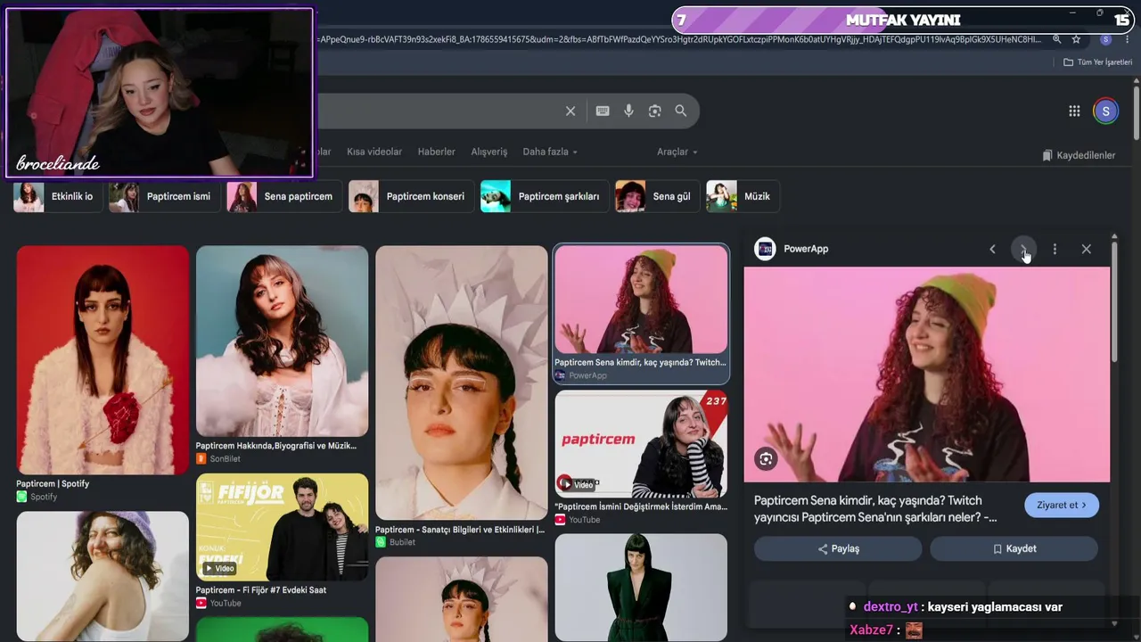Click the Ziyaret et visit button
Image resolution: width=1141 pixels, height=642 pixels.
pyautogui.click(x=1062, y=505)
